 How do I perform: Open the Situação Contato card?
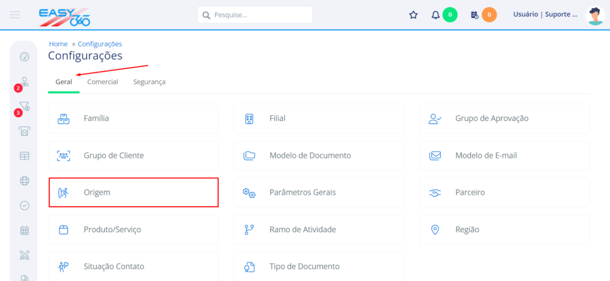tap(133, 267)
